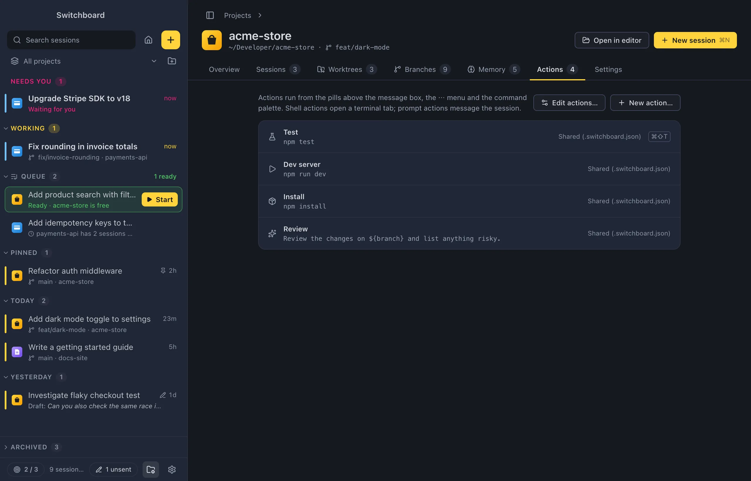751x481 pixels.
Task: Click the package icon on Install action
Action: click(272, 201)
